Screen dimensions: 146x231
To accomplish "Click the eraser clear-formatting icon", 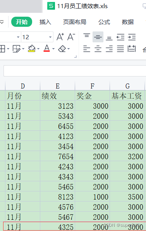I will point(62,49).
